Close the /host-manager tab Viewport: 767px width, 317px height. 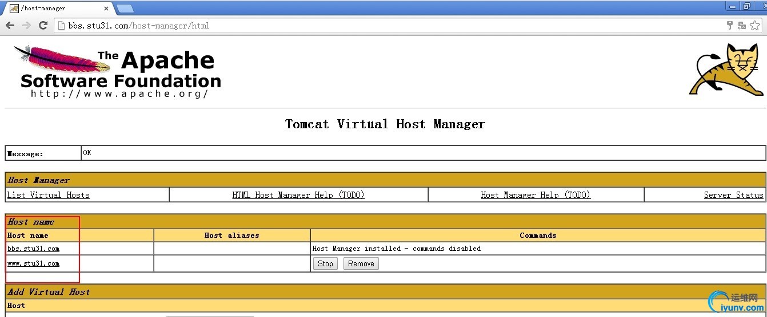coord(106,9)
